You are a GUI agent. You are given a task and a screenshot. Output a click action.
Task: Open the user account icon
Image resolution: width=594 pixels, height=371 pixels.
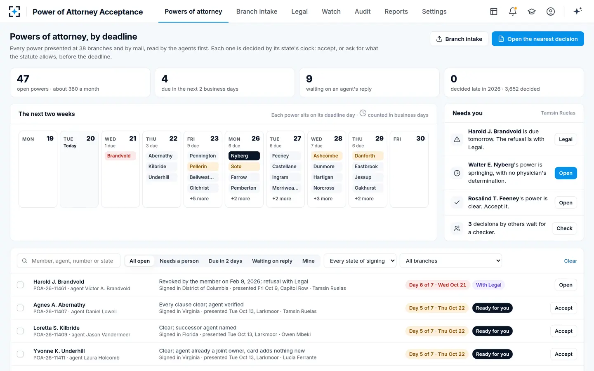(x=551, y=12)
